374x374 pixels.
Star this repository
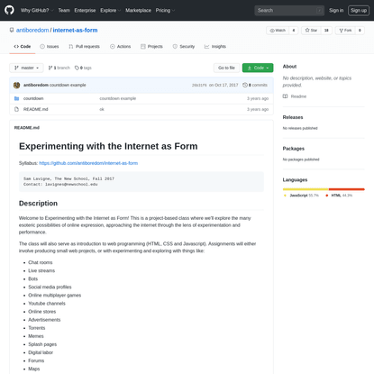pos(311,31)
